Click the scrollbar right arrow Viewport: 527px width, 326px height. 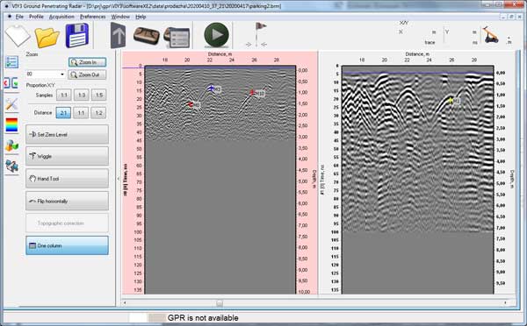506,303
